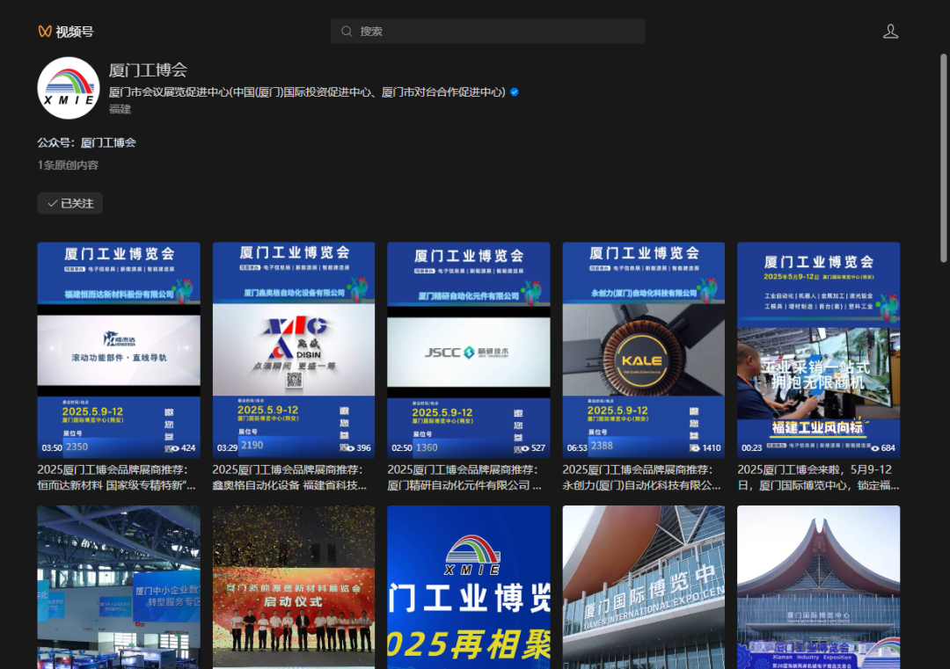Open the 鑫奥格自动化设备 福建省科技 video title
Viewport: 950px width, 669px height.
[x=289, y=477]
